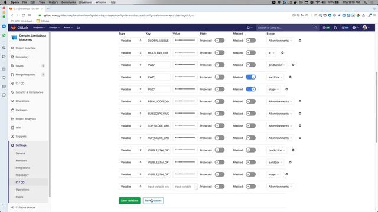This screenshot has width=378, height=212.
Task: Open scope dropdown for GLOBAL_VISIBLE row
Action: (280, 41)
